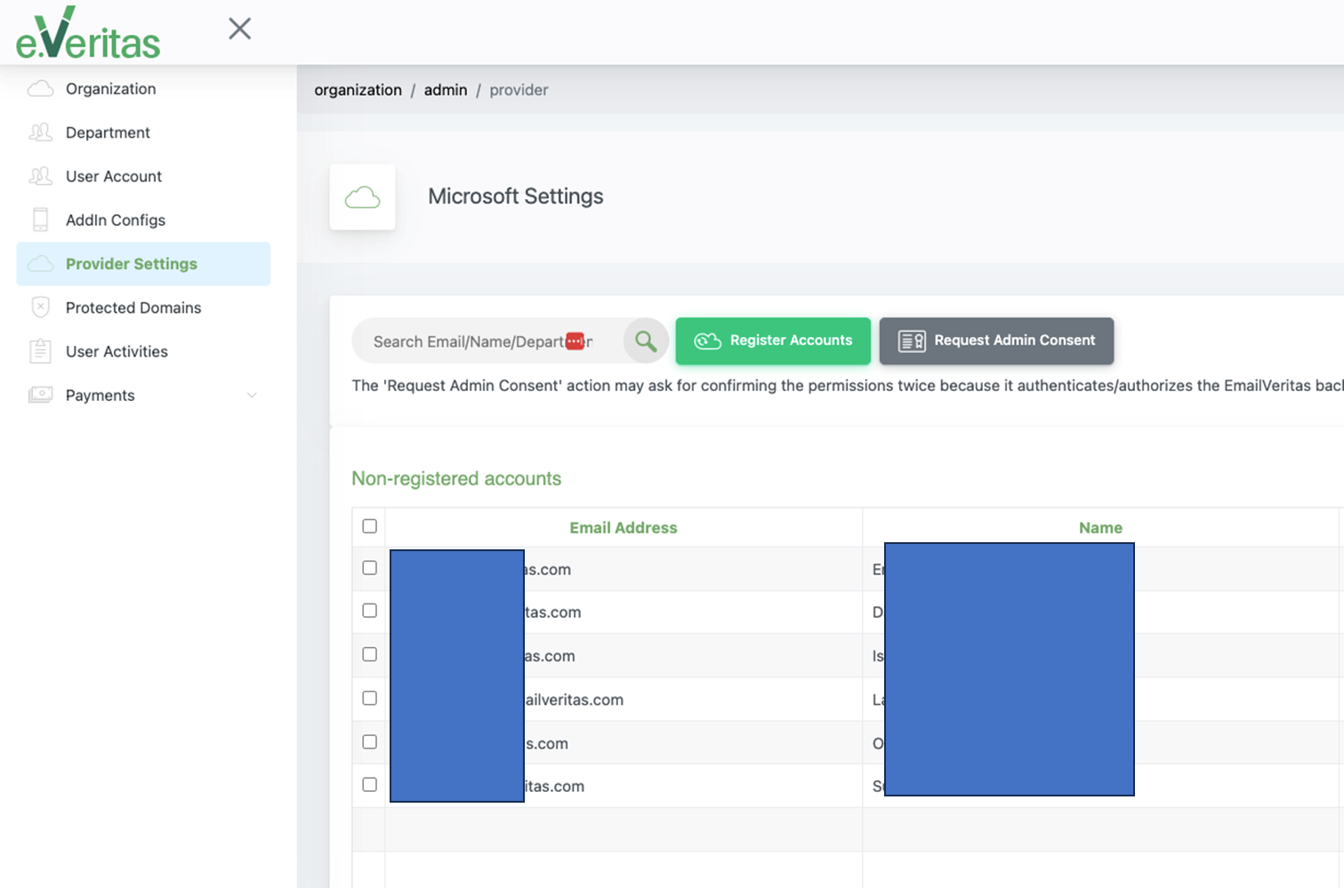This screenshot has width=1344, height=888.
Task: Click the Request Admin Consent explanation note
Action: [x=848, y=386]
